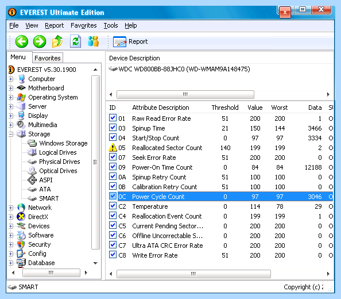This screenshot has height=299, width=341.
Task: Click the Report wizard toolbar icon
Action: (x=119, y=41)
